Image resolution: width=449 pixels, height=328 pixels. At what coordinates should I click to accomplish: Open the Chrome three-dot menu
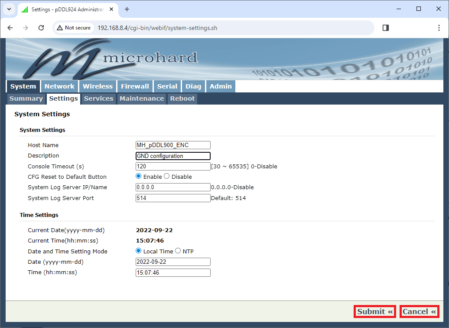click(x=439, y=28)
